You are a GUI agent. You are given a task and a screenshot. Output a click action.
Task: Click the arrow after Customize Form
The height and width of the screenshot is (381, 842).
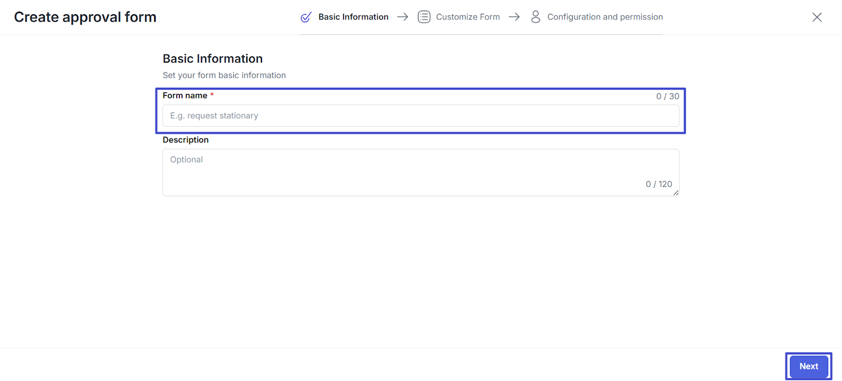[x=514, y=17]
